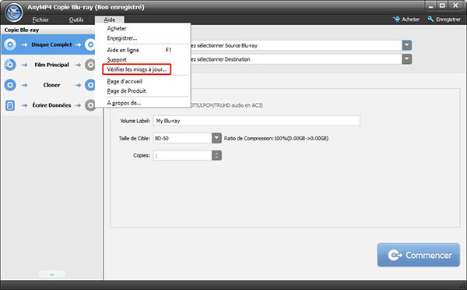Viewport: 467px width, 290px height.
Task: Click the Ratio de Compression text
Action: pos(276,139)
